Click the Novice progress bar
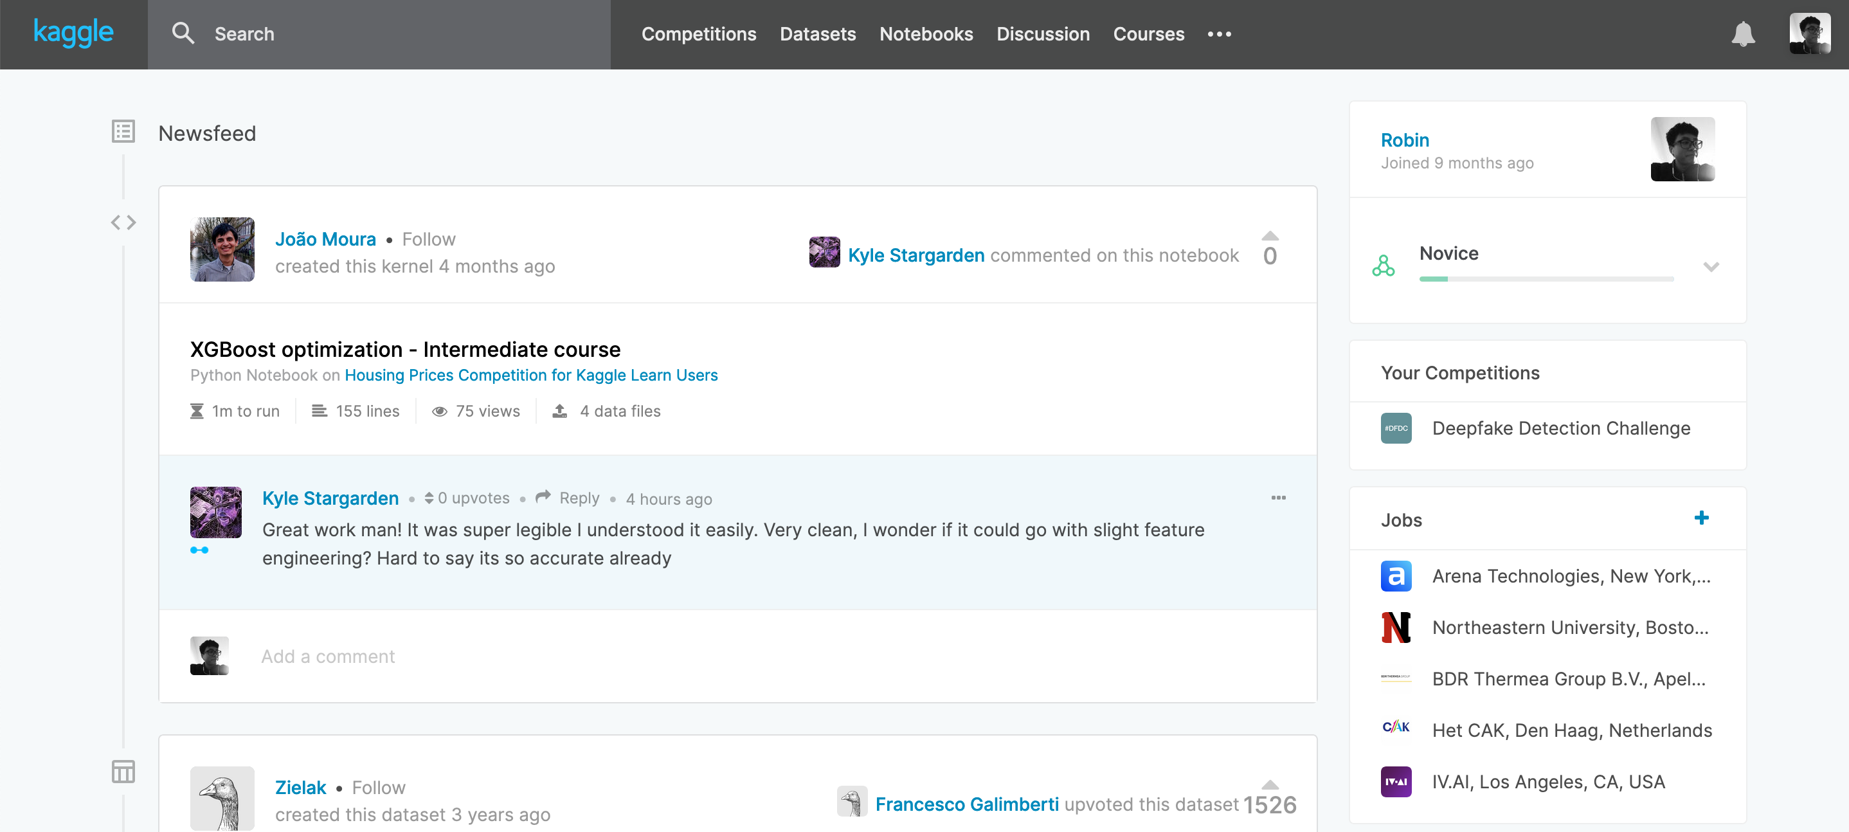The width and height of the screenshot is (1849, 832). tap(1546, 278)
